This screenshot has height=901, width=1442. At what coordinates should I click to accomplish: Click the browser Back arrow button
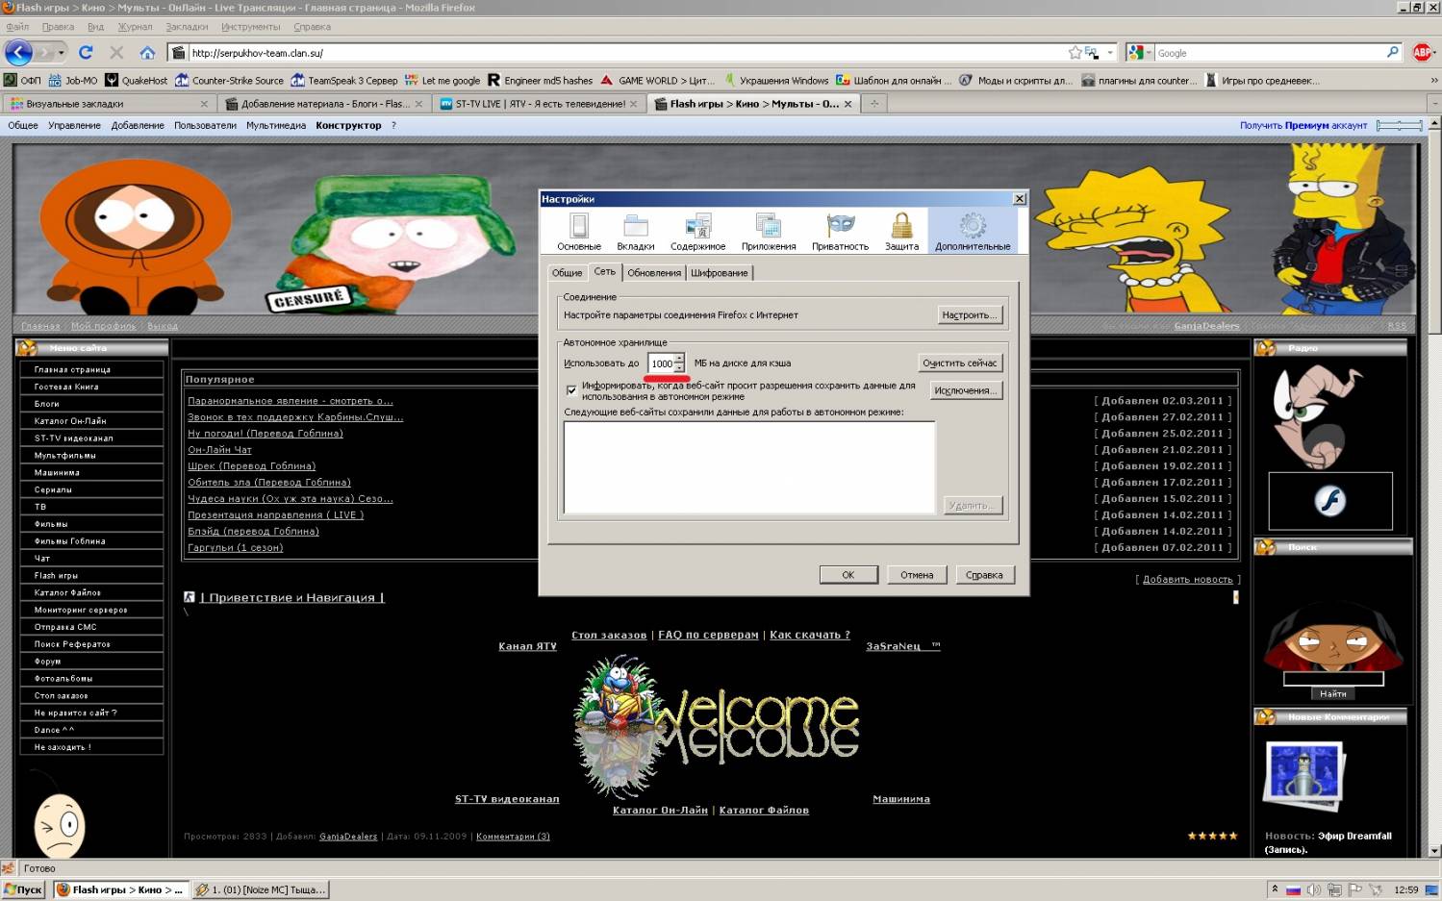[x=19, y=52]
